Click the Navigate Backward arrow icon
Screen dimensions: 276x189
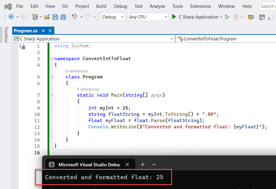11,17
